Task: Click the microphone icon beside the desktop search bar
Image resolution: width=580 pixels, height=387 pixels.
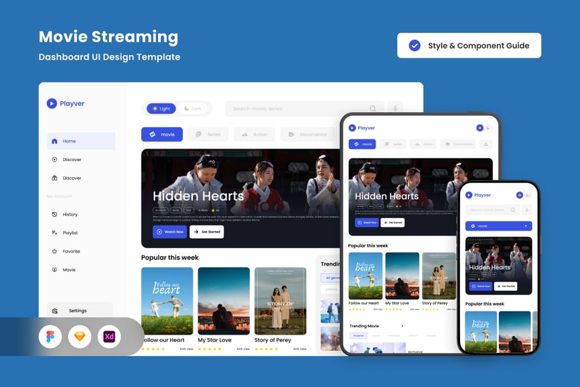Action: pyautogui.click(x=394, y=109)
